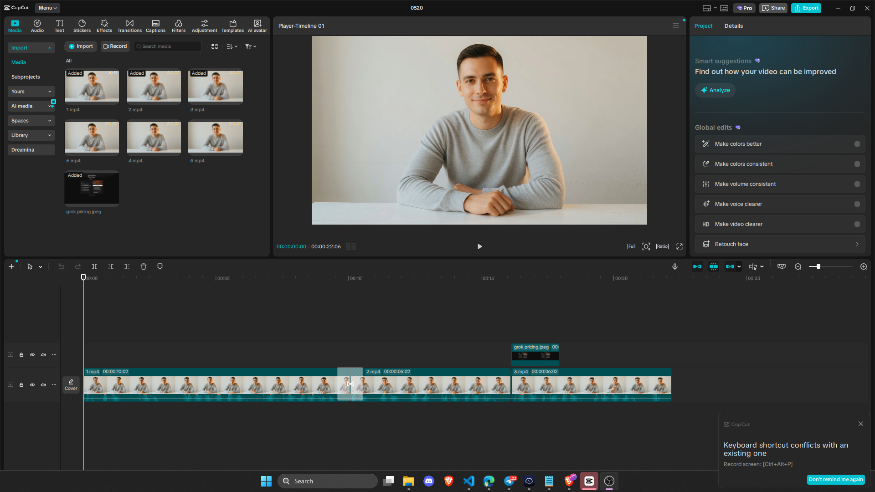875x492 pixels.
Task: Click the Share button
Action: [x=773, y=8]
